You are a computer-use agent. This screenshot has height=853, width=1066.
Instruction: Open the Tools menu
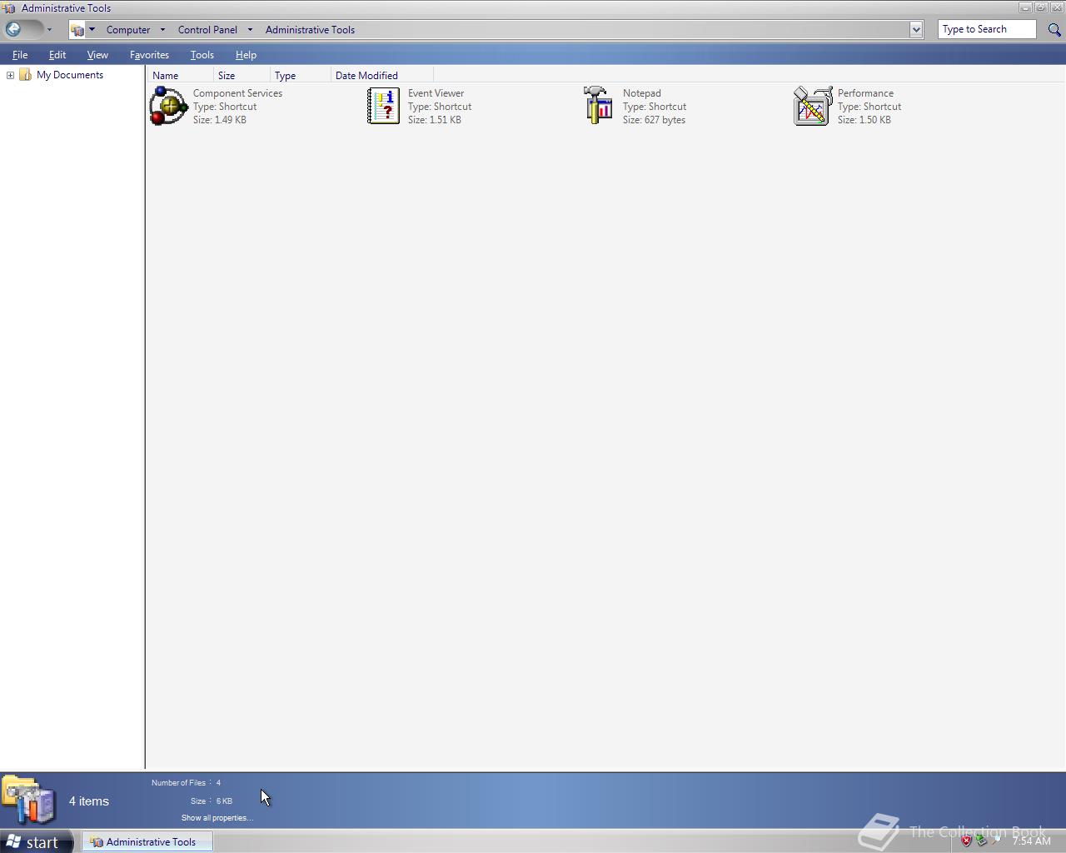coord(202,55)
